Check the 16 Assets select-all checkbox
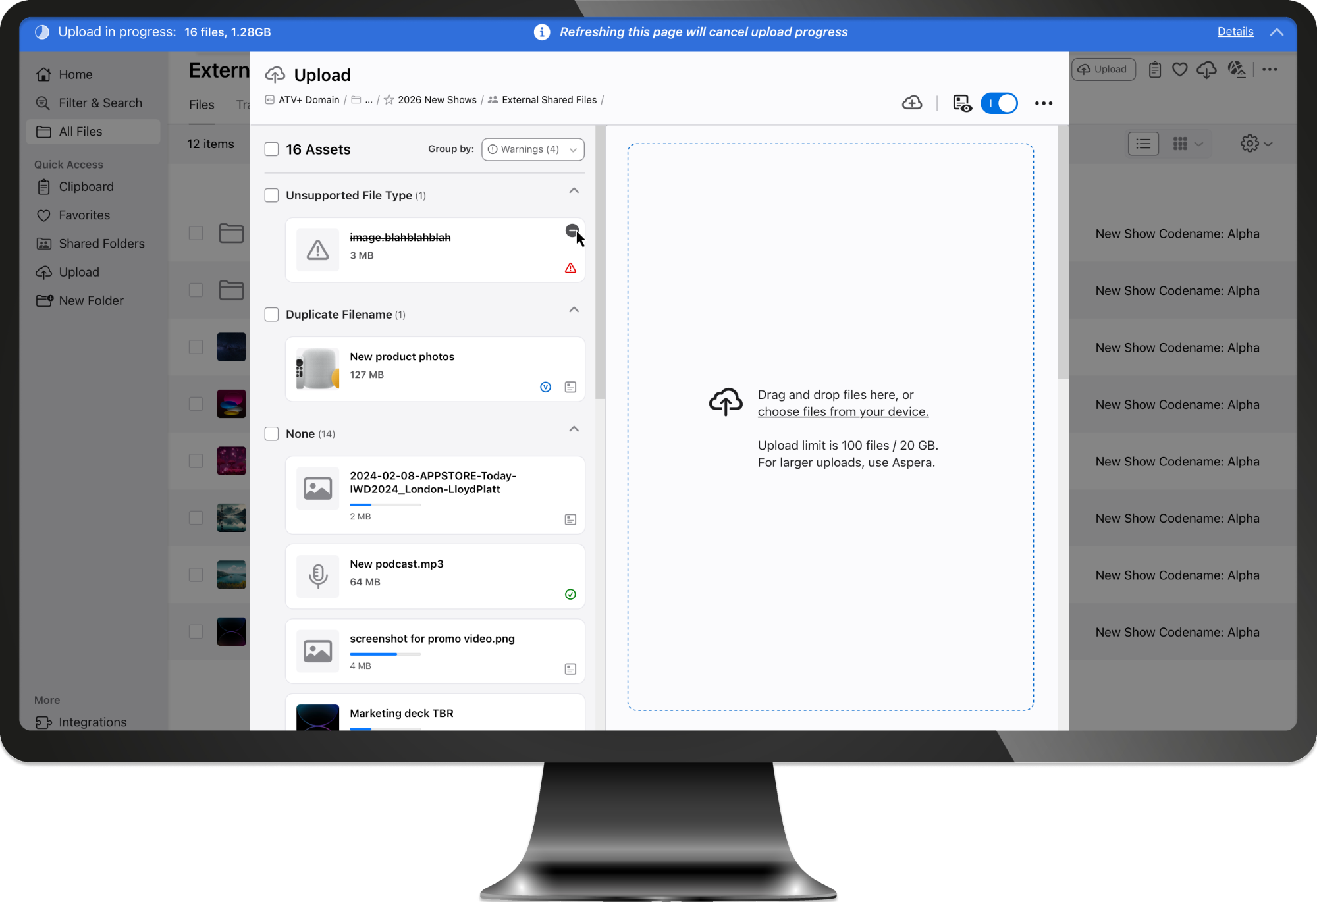 pos(271,149)
